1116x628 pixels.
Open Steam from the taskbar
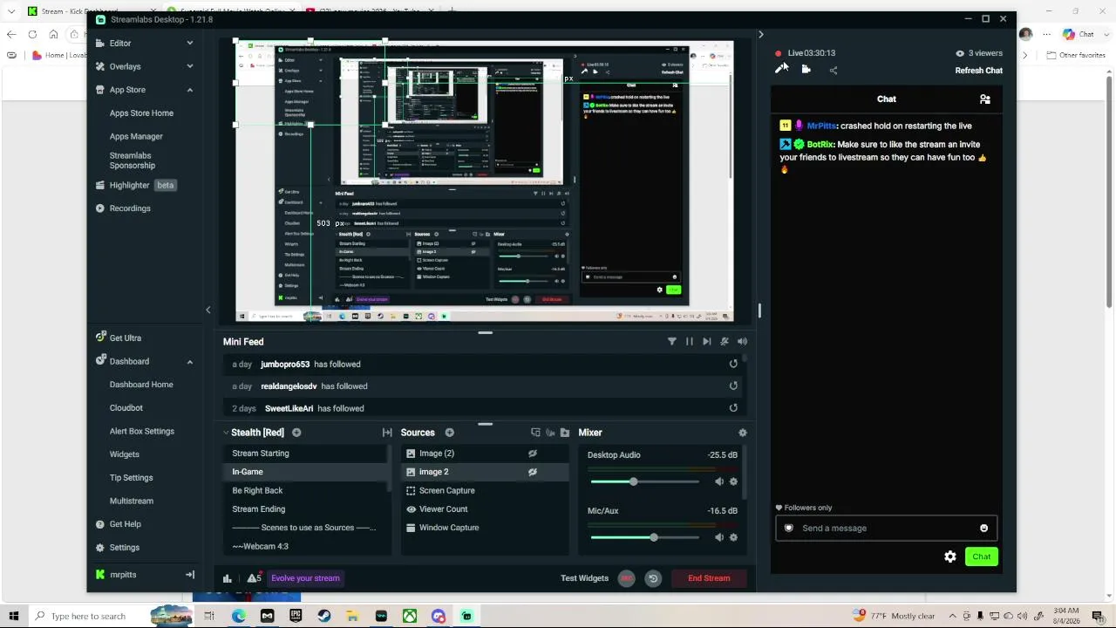(x=323, y=616)
